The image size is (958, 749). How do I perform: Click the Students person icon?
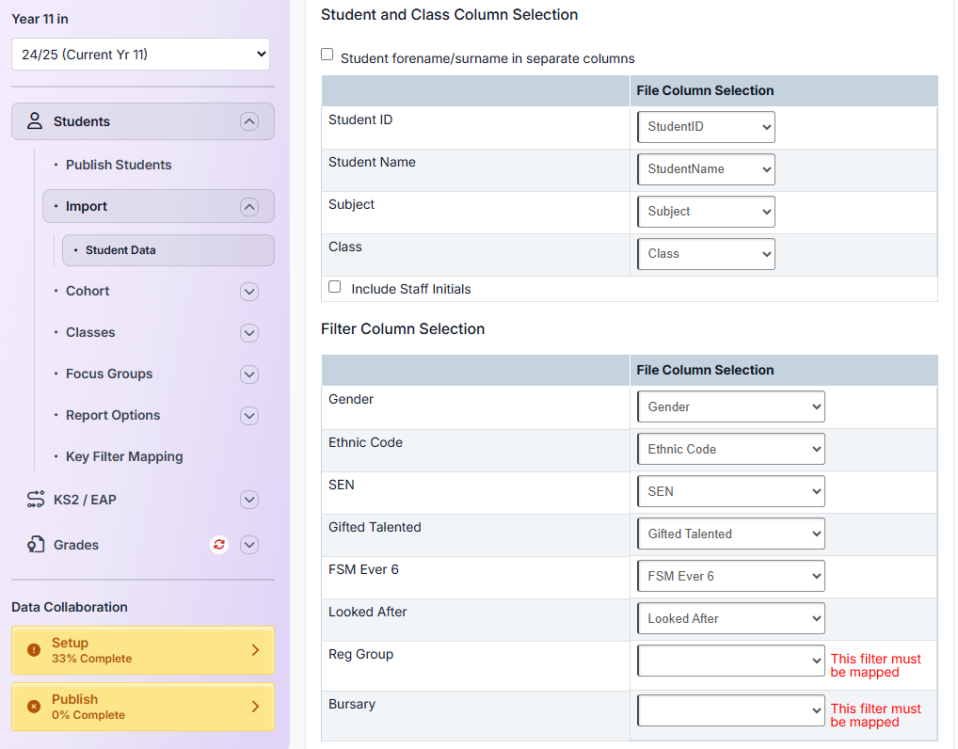[35, 121]
